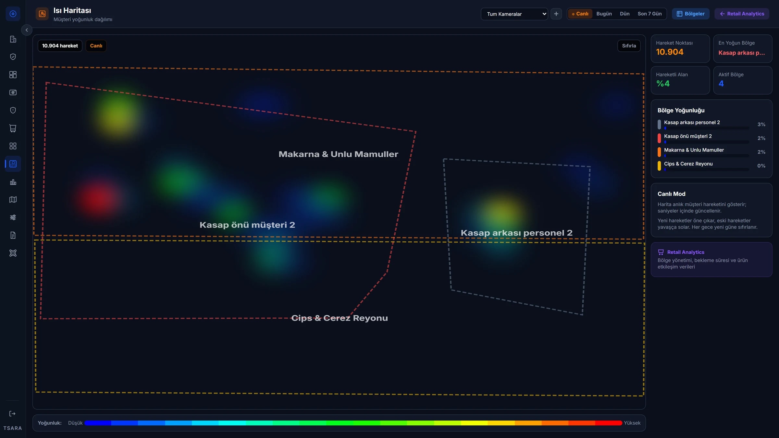Screen dimensions: 779x438
Task: Open the shield alert icon in sidebar
Action: pos(13,110)
